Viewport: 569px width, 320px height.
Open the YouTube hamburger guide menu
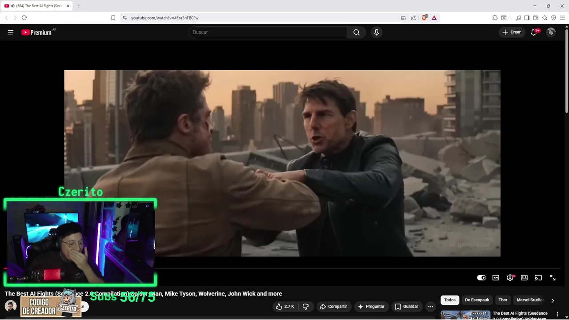click(11, 32)
